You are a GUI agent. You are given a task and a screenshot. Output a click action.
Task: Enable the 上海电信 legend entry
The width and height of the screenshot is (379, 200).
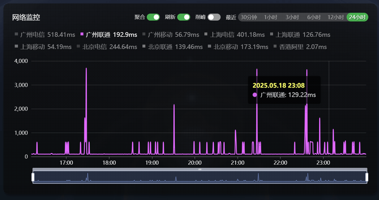(x=206, y=35)
